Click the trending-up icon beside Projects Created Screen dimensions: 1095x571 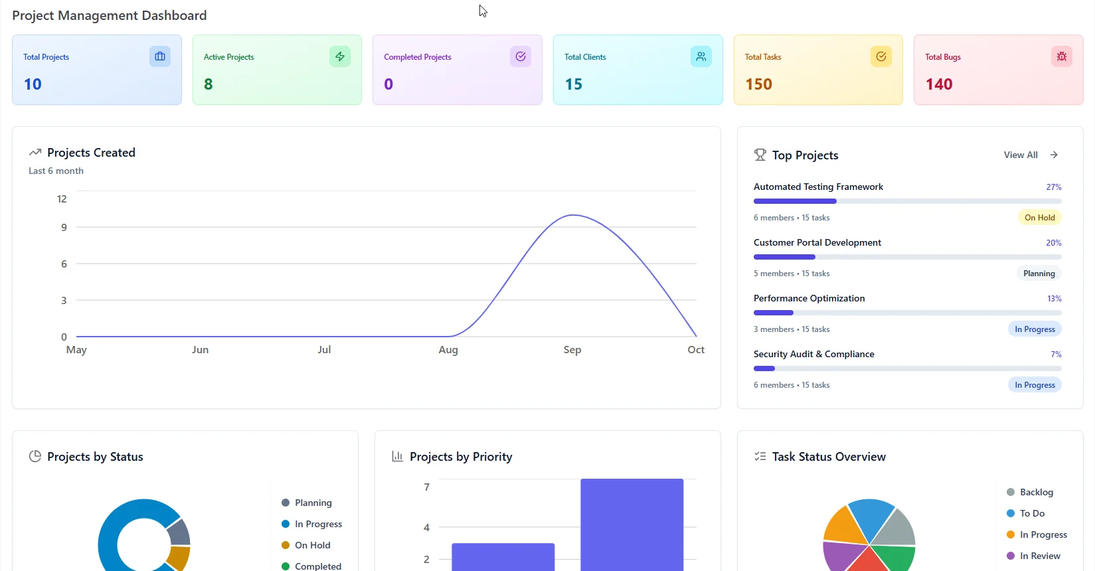point(35,153)
